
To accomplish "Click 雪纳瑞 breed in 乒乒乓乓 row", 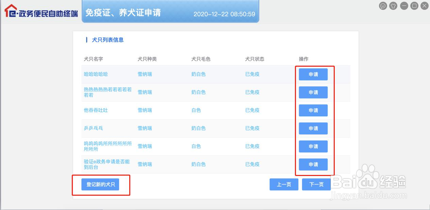I will 145,128.
